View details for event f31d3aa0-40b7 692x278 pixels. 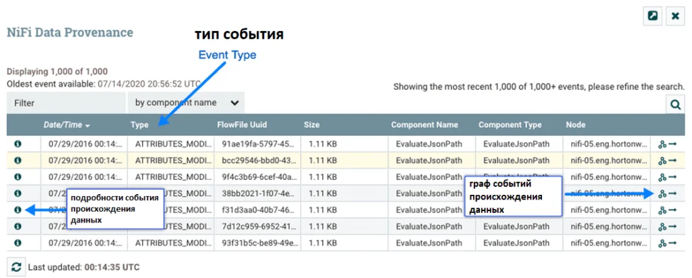click(x=18, y=210)
